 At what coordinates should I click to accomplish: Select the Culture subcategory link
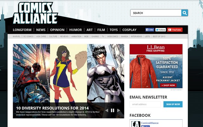pyautogui.click(x=53, y=37)
